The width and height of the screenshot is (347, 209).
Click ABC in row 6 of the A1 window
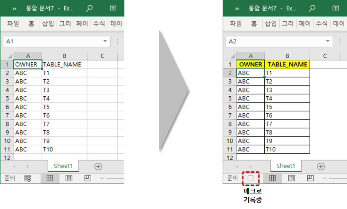coord(28,107)
